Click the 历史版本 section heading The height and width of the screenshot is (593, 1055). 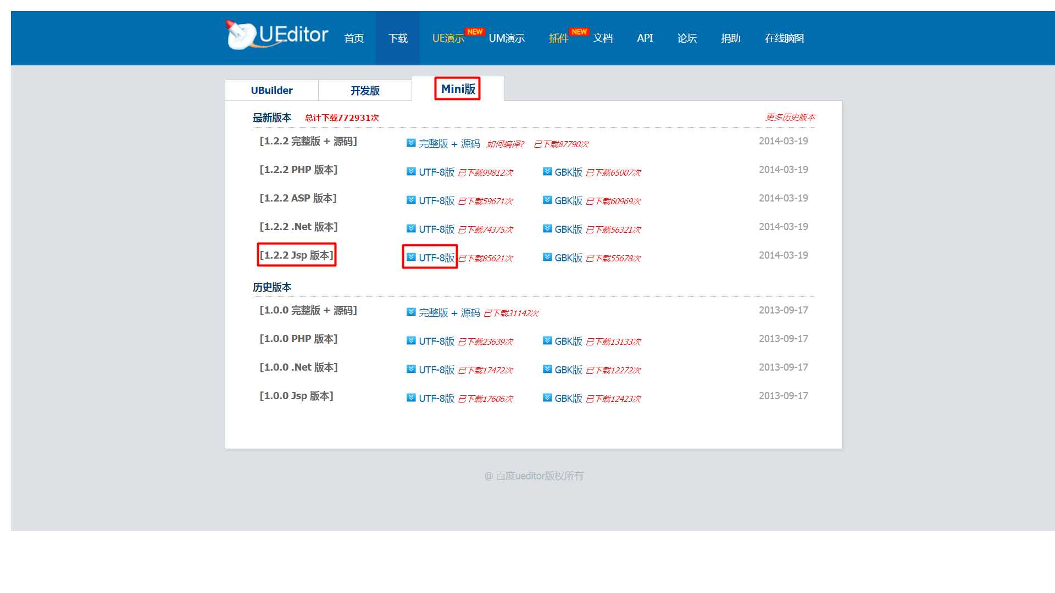click(272, 287)
